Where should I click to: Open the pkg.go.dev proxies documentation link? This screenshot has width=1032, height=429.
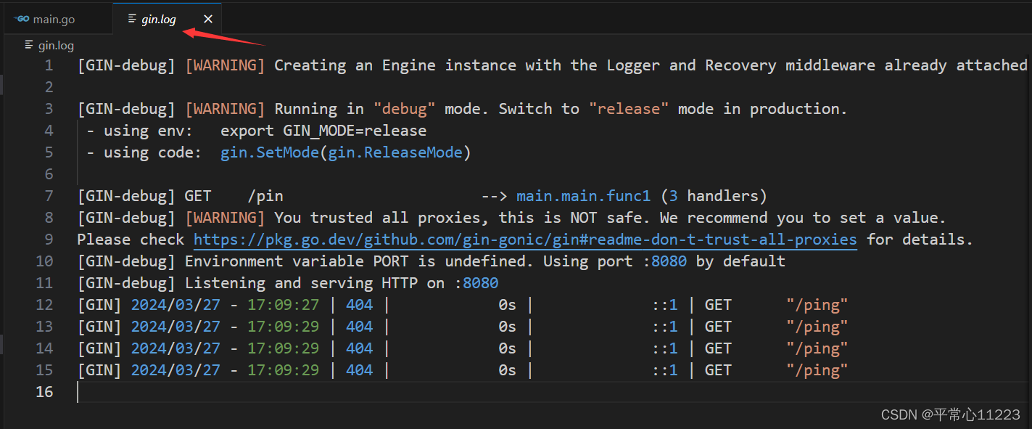pyautogui.click(x=524, y=239)
